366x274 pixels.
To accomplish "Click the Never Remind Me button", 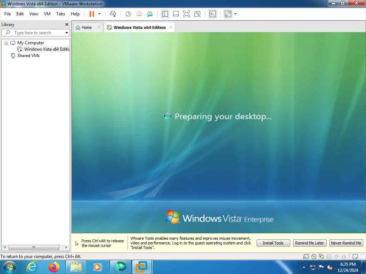I will click(x=346, y=243).
